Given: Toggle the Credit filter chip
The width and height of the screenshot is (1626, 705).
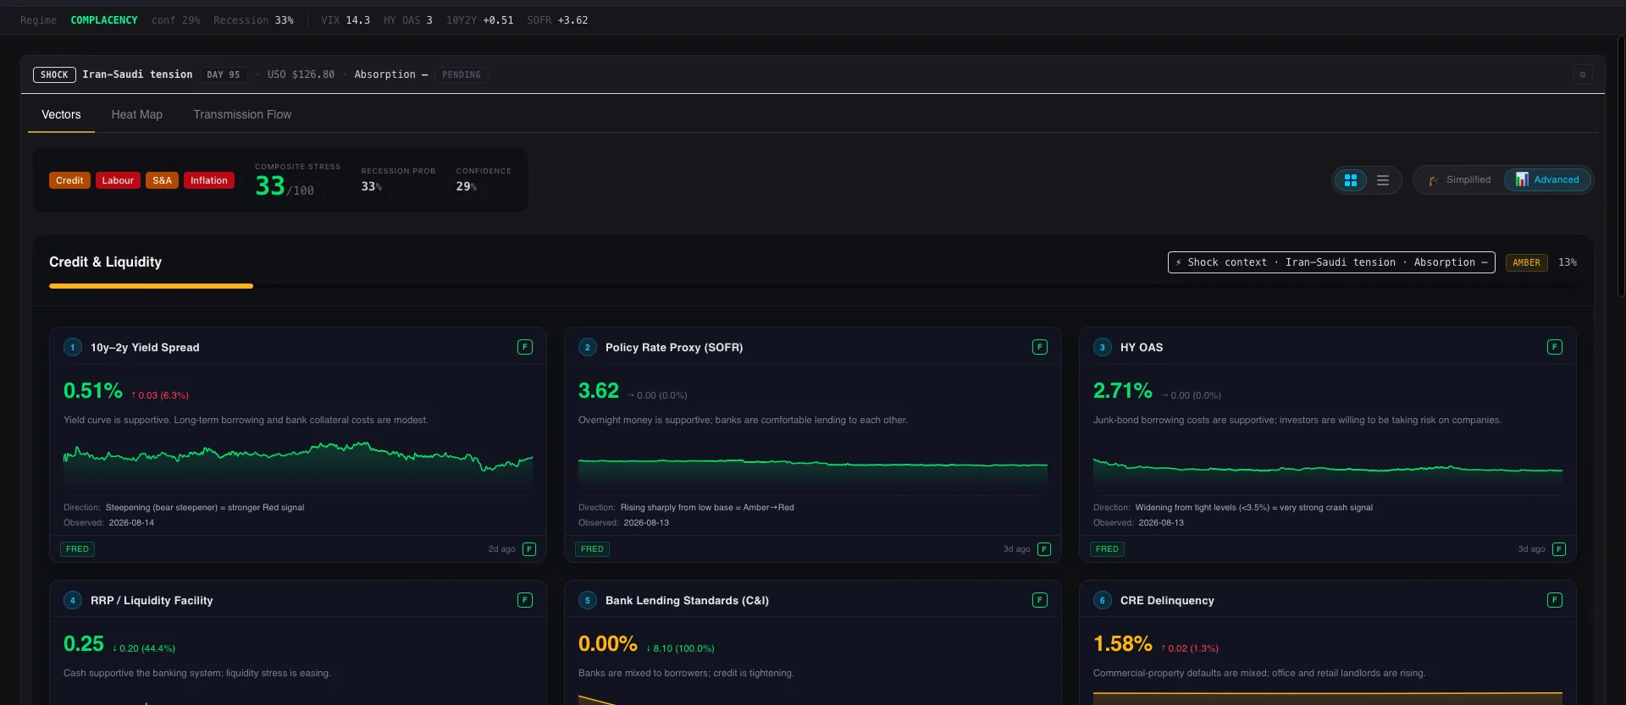Looking at the screenshot, I should click(x=69, y=180).
